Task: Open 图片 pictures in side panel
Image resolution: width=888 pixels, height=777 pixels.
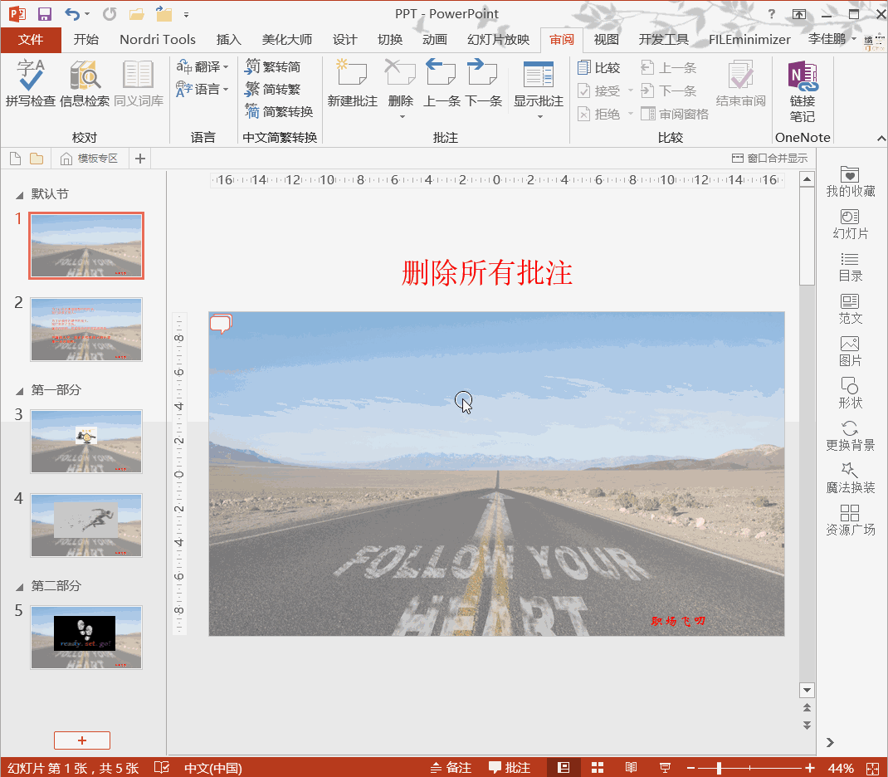Action: [850, 352]
